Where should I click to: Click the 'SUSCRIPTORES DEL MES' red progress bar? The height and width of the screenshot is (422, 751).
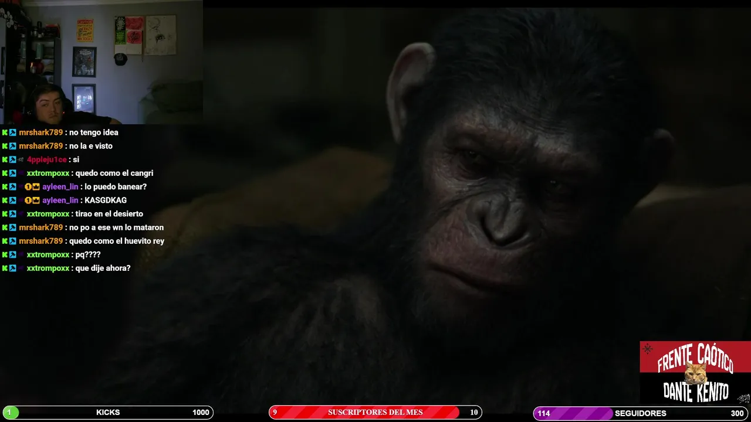click(x=375, y=413)
